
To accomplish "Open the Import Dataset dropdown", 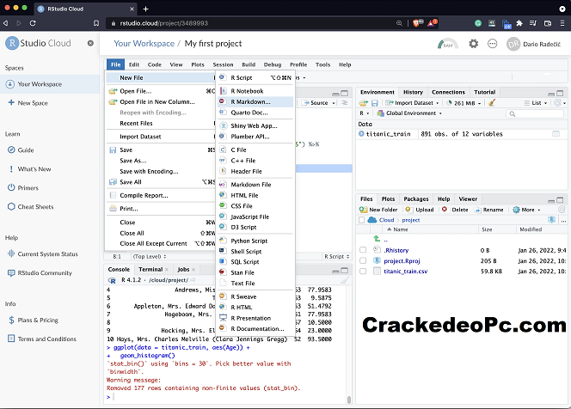I will pos(412,103).
